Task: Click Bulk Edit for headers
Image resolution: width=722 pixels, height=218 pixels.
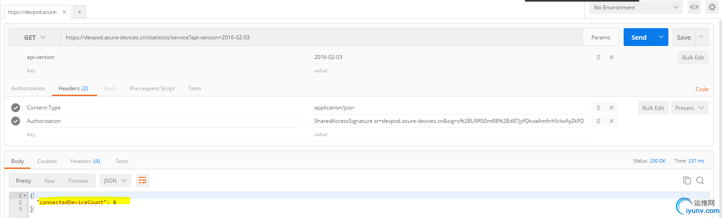Action: tap(653, 108)
